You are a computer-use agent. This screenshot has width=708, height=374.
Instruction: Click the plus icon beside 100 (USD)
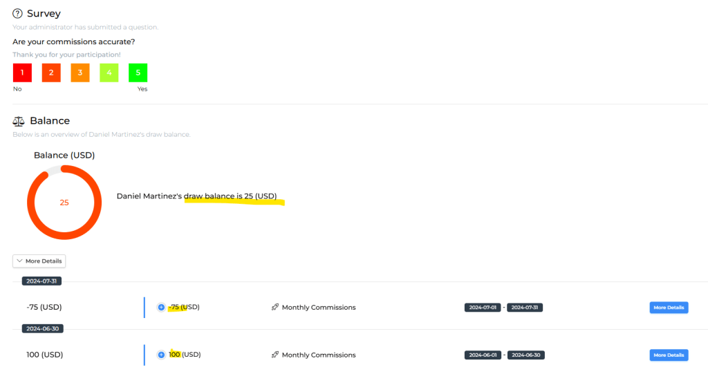tap(161, 355)
